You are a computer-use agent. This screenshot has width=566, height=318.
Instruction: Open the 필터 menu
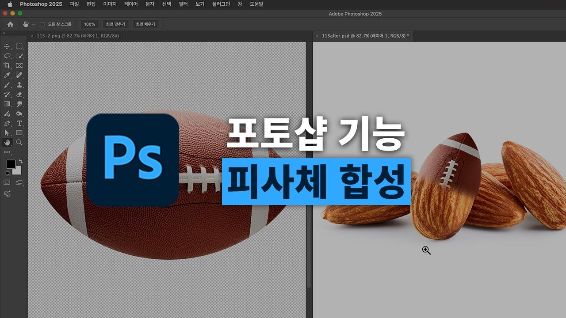[x=183, y=4]
